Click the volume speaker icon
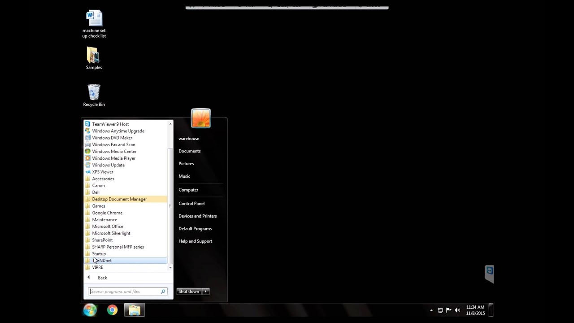Screen dimensions: 574x323 (x=457, y=310)
